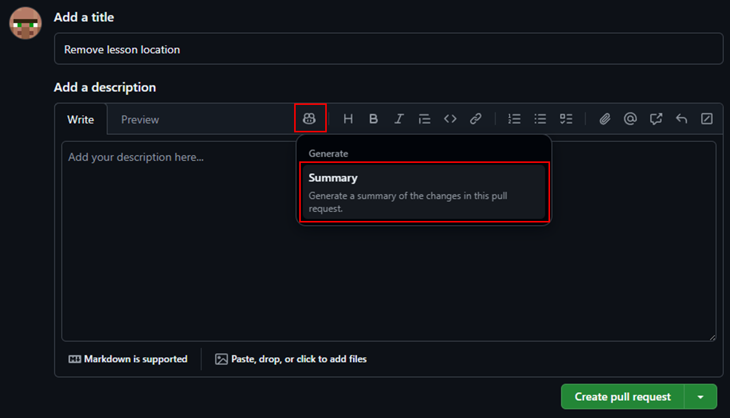Image resolution: width=730 pixels, height=418 pixels.
Task: Click Paste, drop, or click to add files
Action: pyautogui.click(x=291, y=359)
